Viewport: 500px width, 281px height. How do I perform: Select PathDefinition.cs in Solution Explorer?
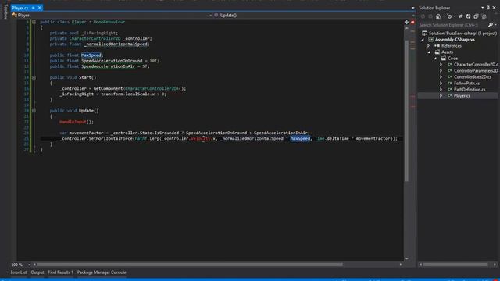click(x=470, y=90)
